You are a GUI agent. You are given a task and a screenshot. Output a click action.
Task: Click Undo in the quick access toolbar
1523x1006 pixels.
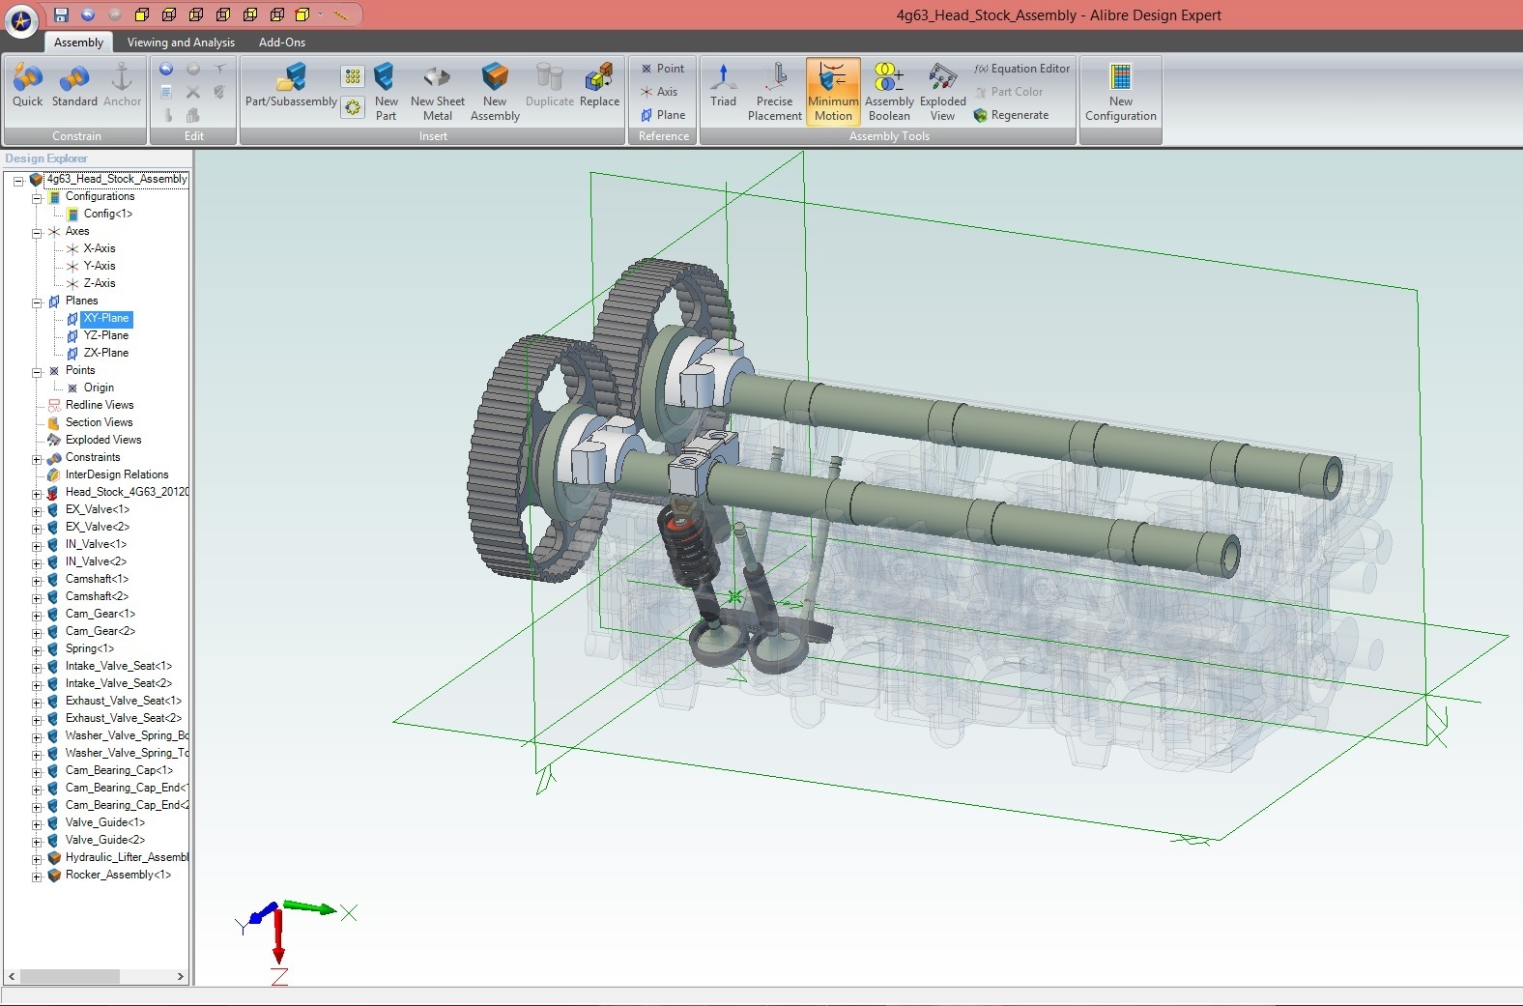point(88,14)
